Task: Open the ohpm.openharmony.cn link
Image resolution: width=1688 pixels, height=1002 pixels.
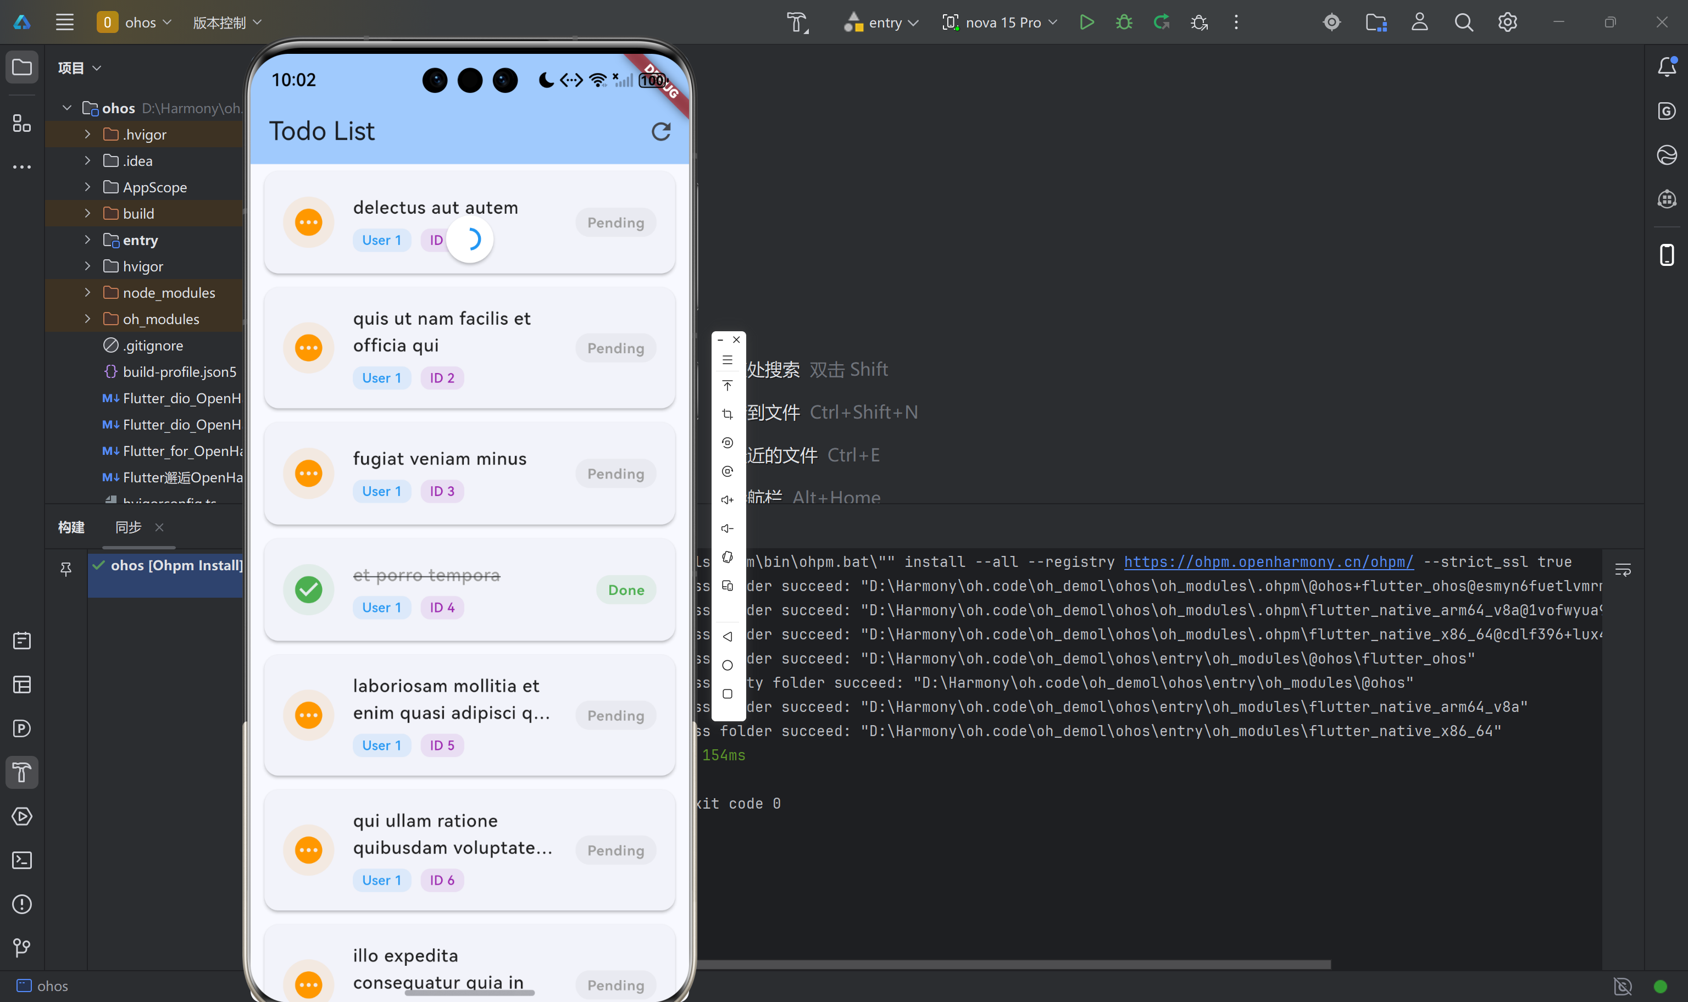Action: coord(1268,562)
